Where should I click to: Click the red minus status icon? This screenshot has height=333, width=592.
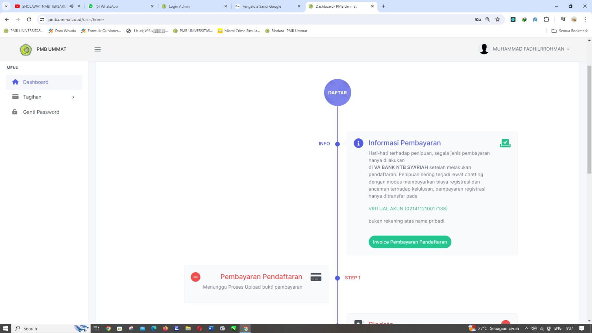[195, 277]
